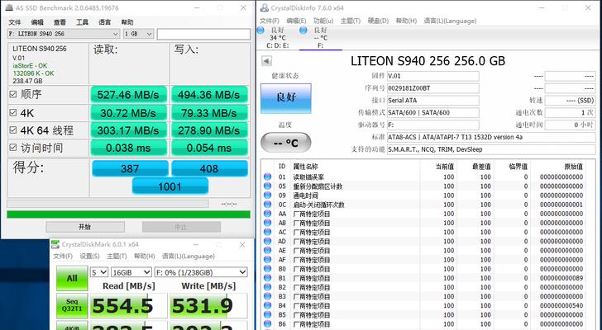
Task: Open the F: LITEON S940 256 drive dropdown
Action: coord(64,34)
